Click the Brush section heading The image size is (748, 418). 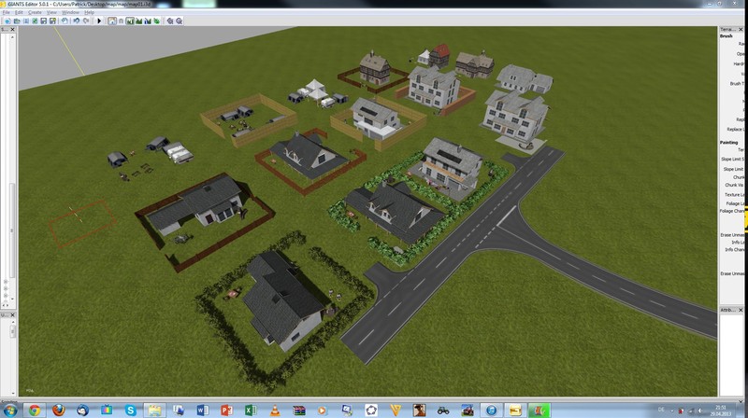[x=726, y=36]
